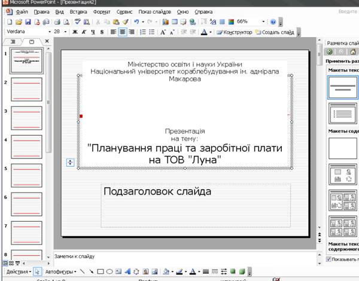Expand fill color options in drawing toolbar
Viewport: 359px width, 281px height.
[172, 272]
